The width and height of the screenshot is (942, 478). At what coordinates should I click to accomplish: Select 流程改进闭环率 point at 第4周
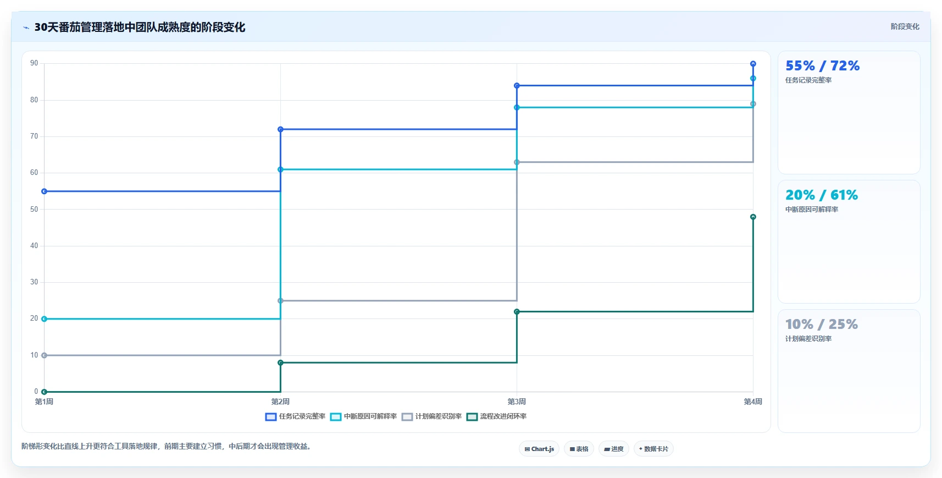click(753, 217)
